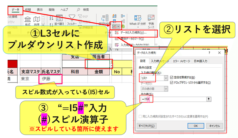238x138 pixels.
Task: Open the disabled 次の値の間 data dropdown
Action: coord(154,89)
